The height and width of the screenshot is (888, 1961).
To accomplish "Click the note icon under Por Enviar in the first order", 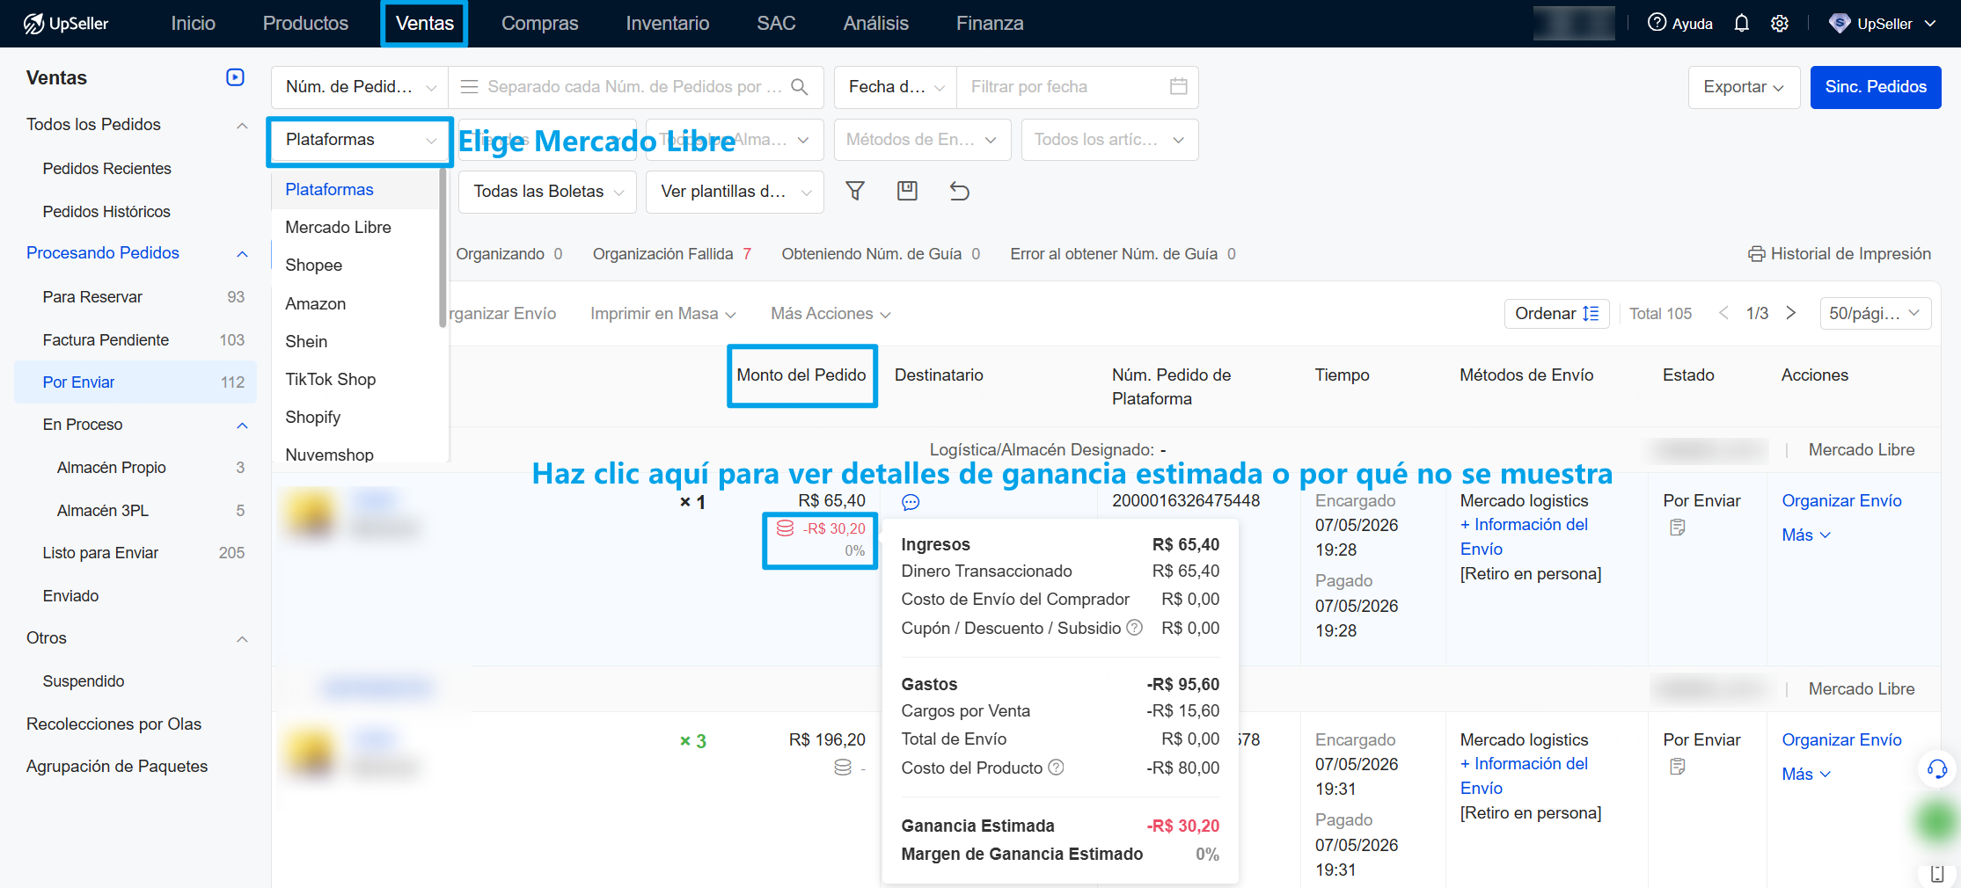I will (1678, 528).
